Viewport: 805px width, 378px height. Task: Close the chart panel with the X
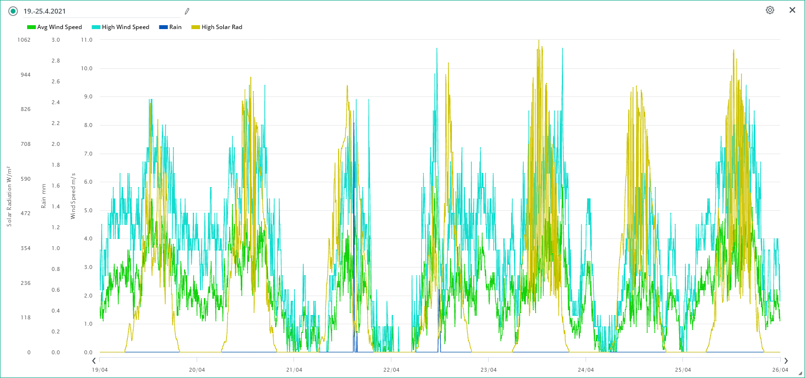792,10
